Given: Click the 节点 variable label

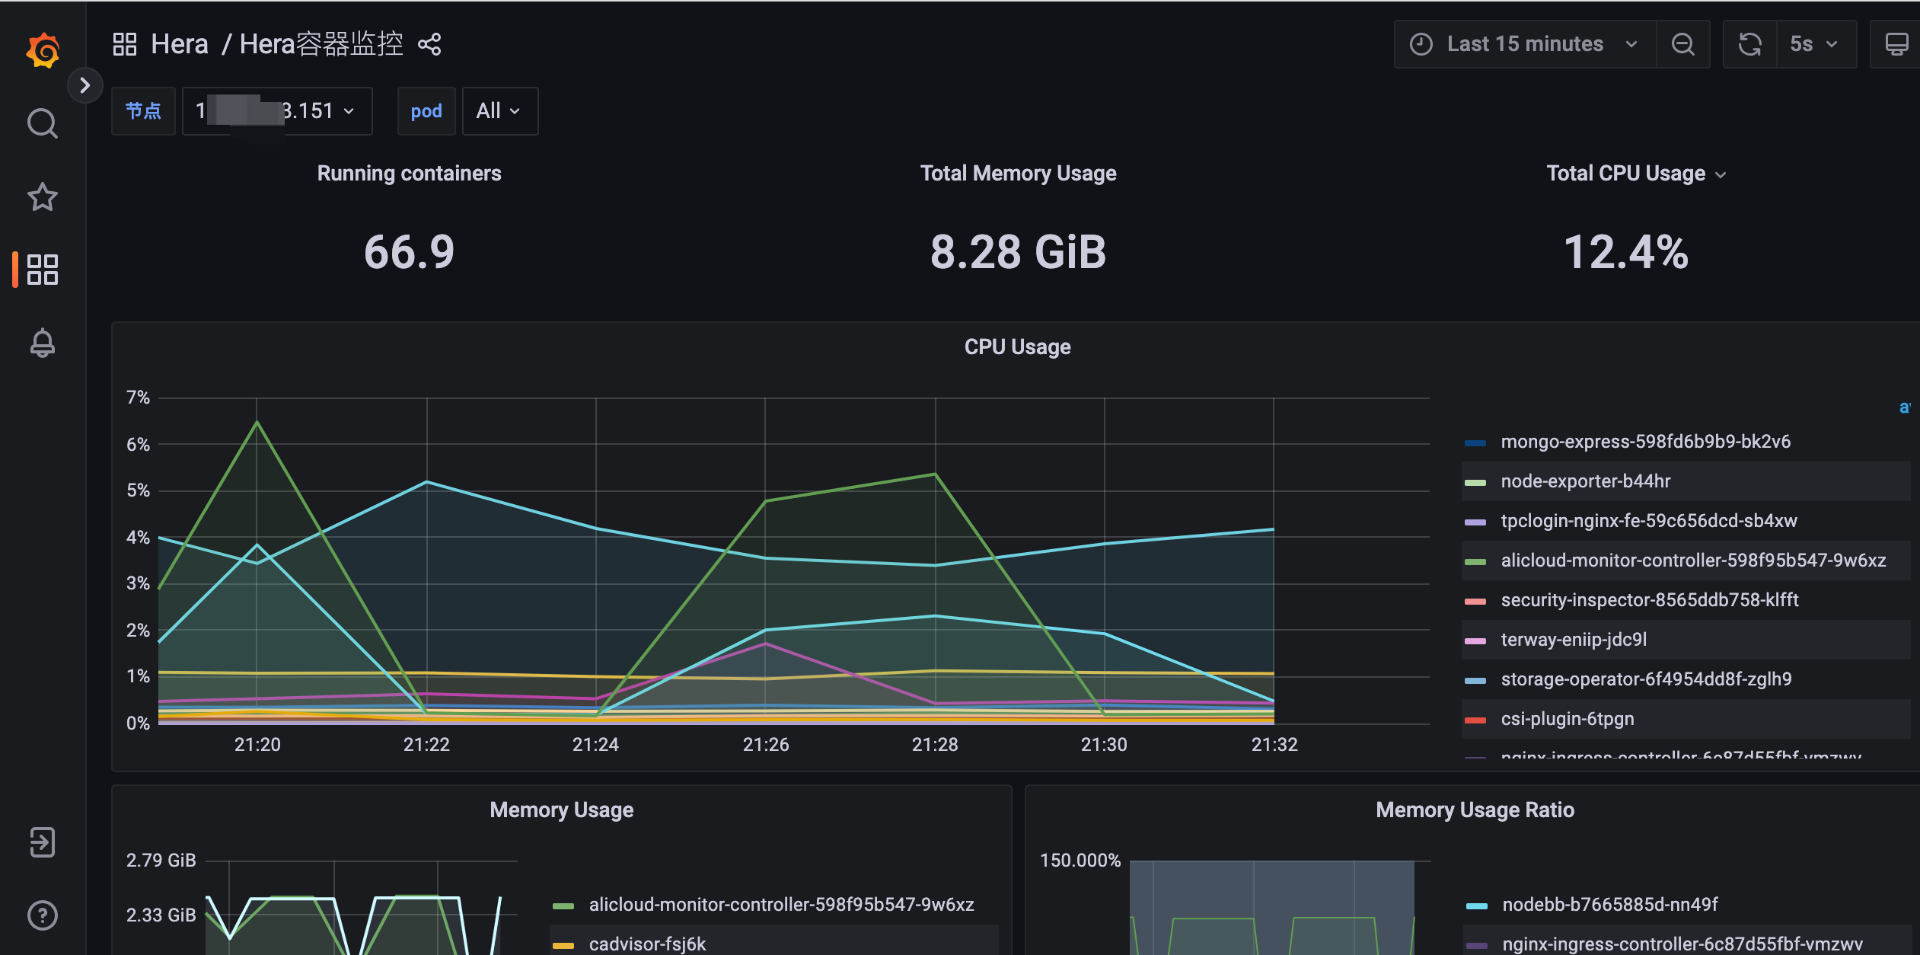Looking at the screenshot, I should pos(143,111).
